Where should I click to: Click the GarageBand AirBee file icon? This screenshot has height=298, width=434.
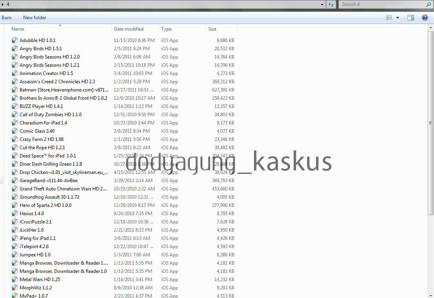15,181
